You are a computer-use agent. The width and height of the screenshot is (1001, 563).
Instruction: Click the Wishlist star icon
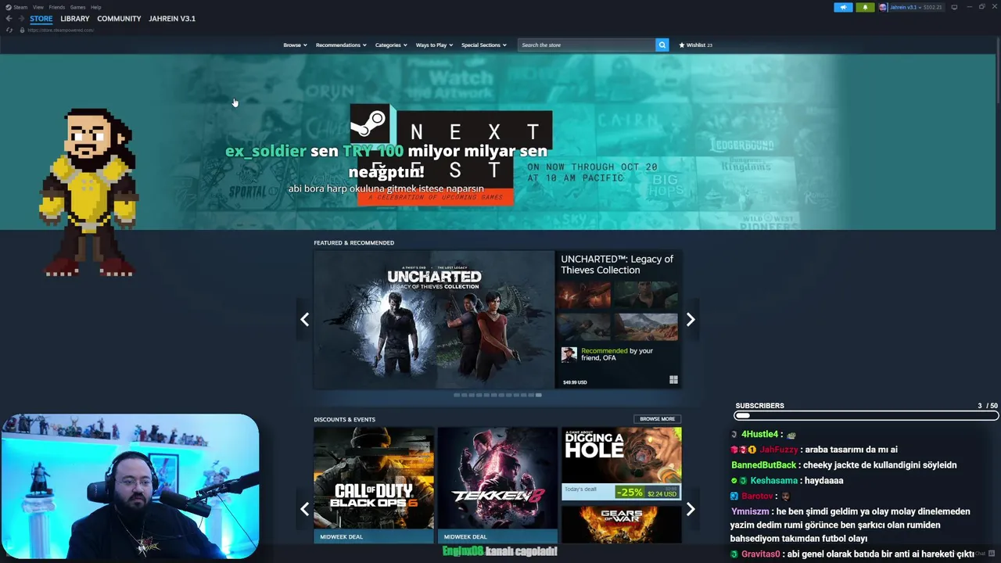coord(681,45)
